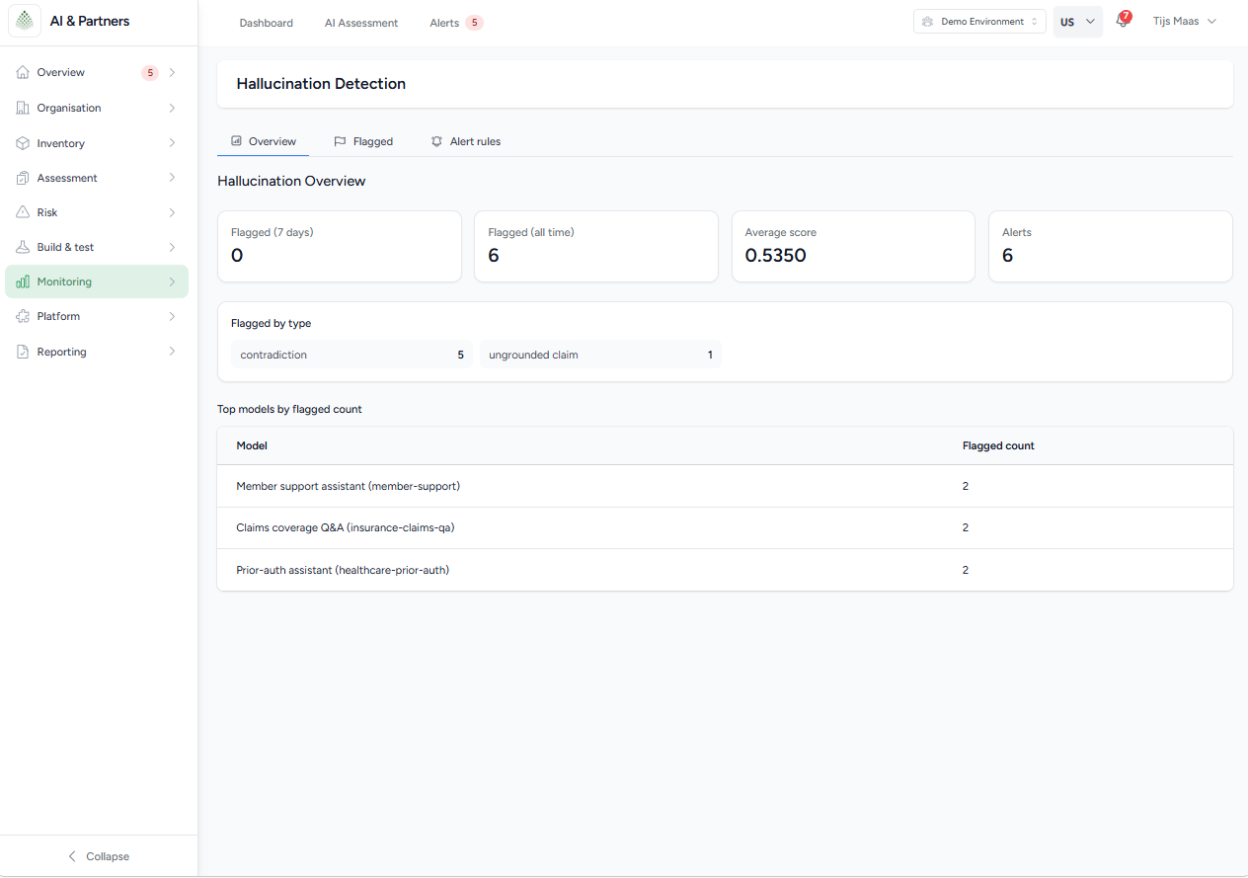
Task: Click the Inventory cube icon
Action: point(23,143)
